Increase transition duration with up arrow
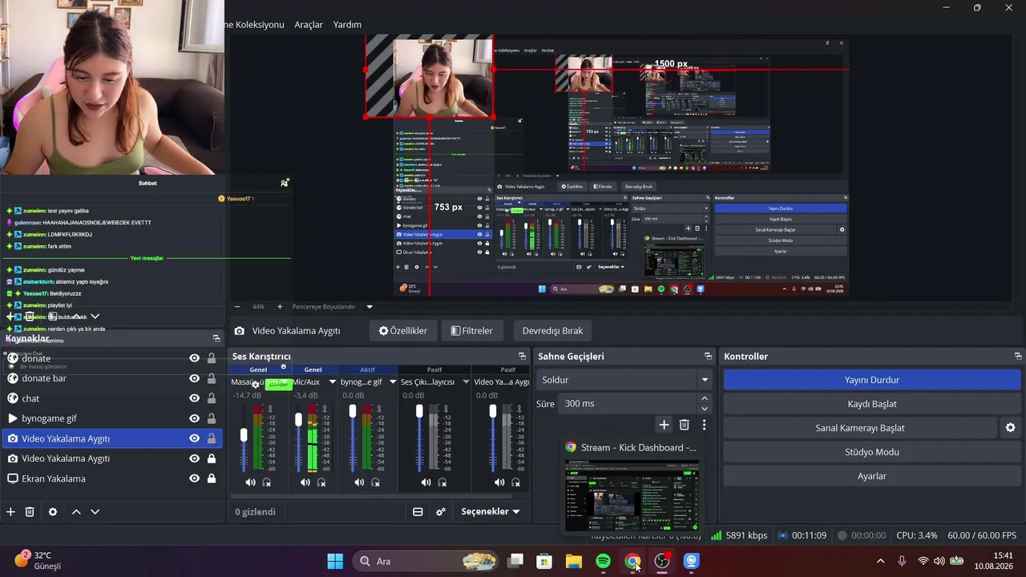The width and height of the screenshot is (1026, 577). 705,398
